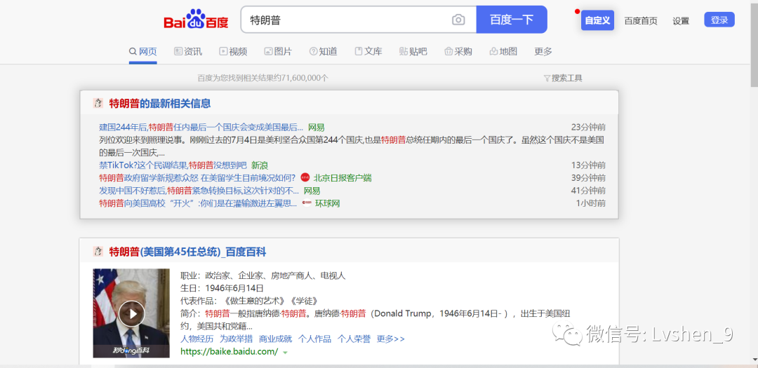
Task: Click 网易 source for 建国244年后 news
Action: click(316, 128)
